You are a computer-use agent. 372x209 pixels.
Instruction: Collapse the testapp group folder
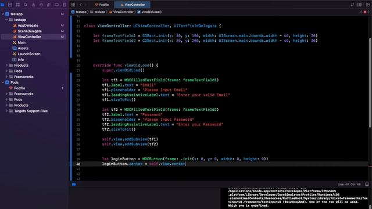pyautogui.click(x=6, y=20)
